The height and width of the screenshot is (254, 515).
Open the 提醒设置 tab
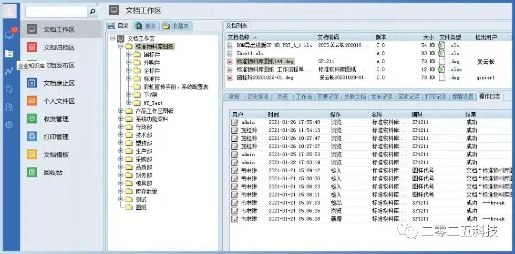point(463,97)
